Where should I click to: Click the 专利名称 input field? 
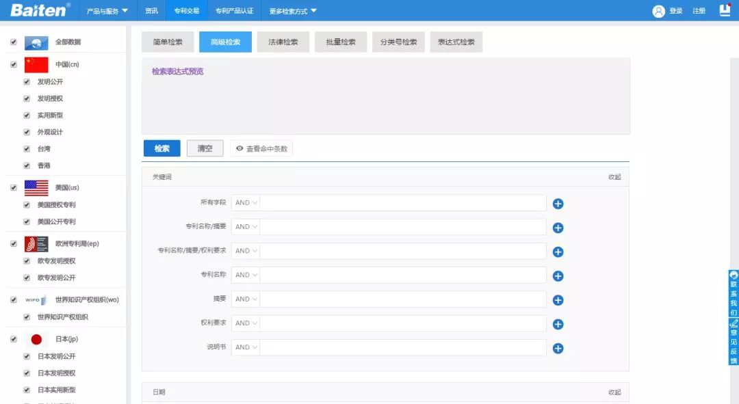coord(402,275)
